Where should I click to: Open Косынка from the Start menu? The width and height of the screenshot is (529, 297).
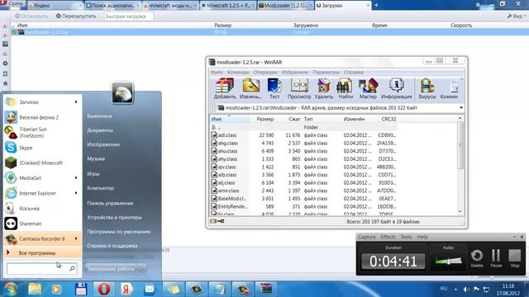(42, 208)
